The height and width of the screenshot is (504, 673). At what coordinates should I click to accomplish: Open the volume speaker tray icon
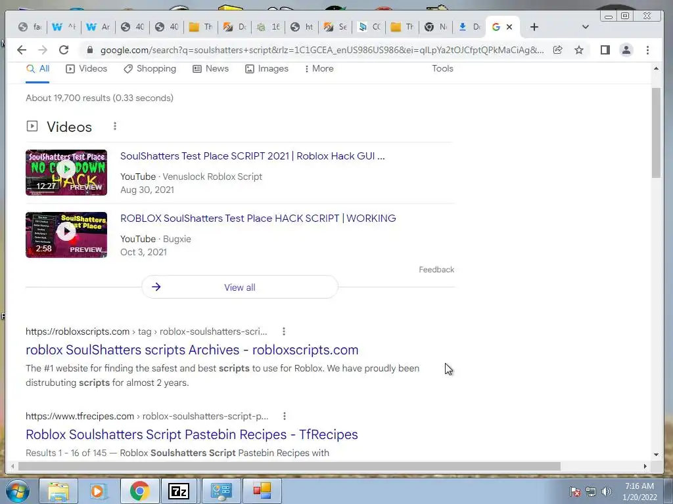pos(606,492)
